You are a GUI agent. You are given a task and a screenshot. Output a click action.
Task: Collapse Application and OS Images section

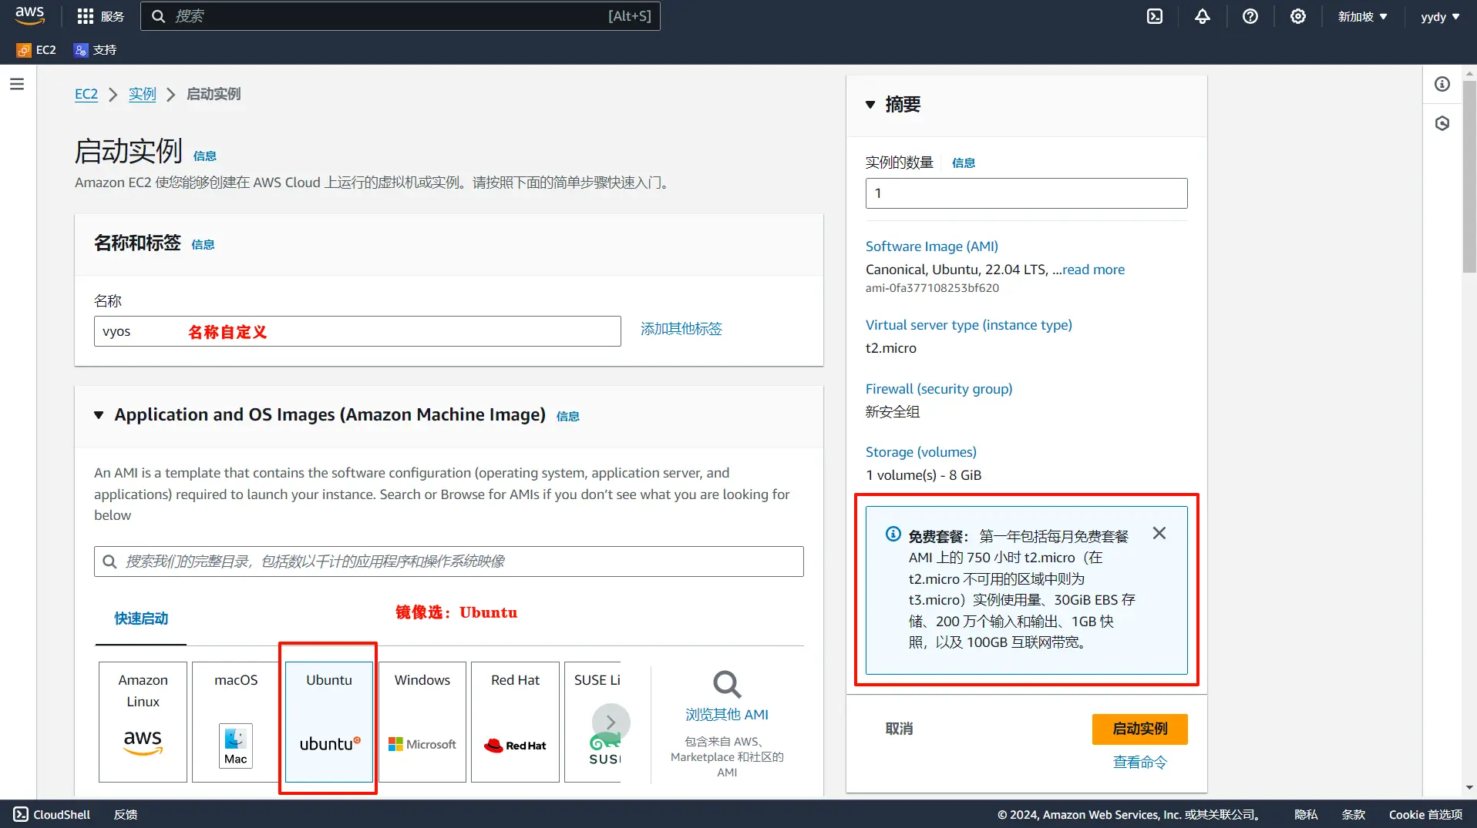[99, 415]
